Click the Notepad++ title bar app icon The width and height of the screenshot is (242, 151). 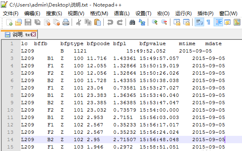[4, 5]
